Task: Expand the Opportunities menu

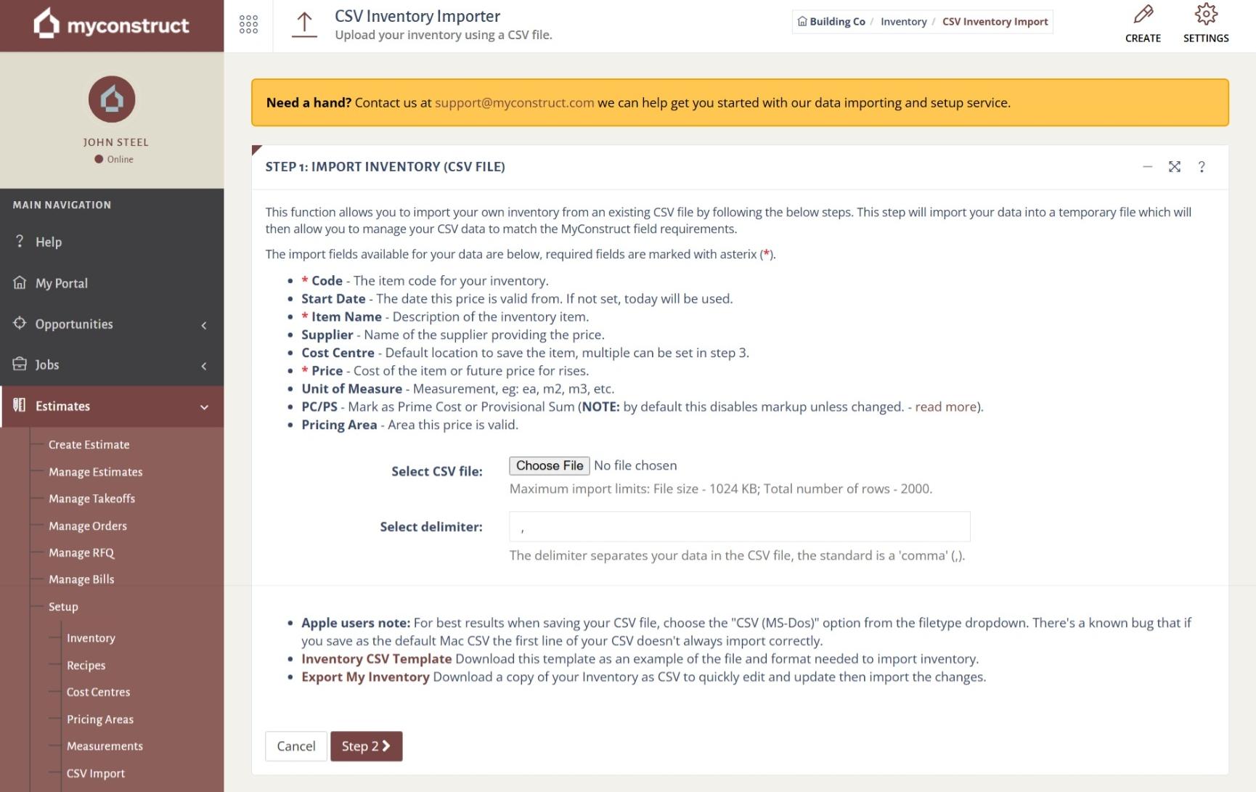Action: tap(112, 324)
